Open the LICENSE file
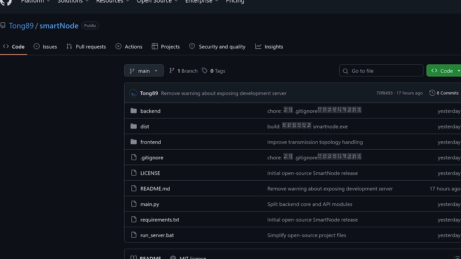The height and width of the screenshot is (259, 461). pos(150,173)
